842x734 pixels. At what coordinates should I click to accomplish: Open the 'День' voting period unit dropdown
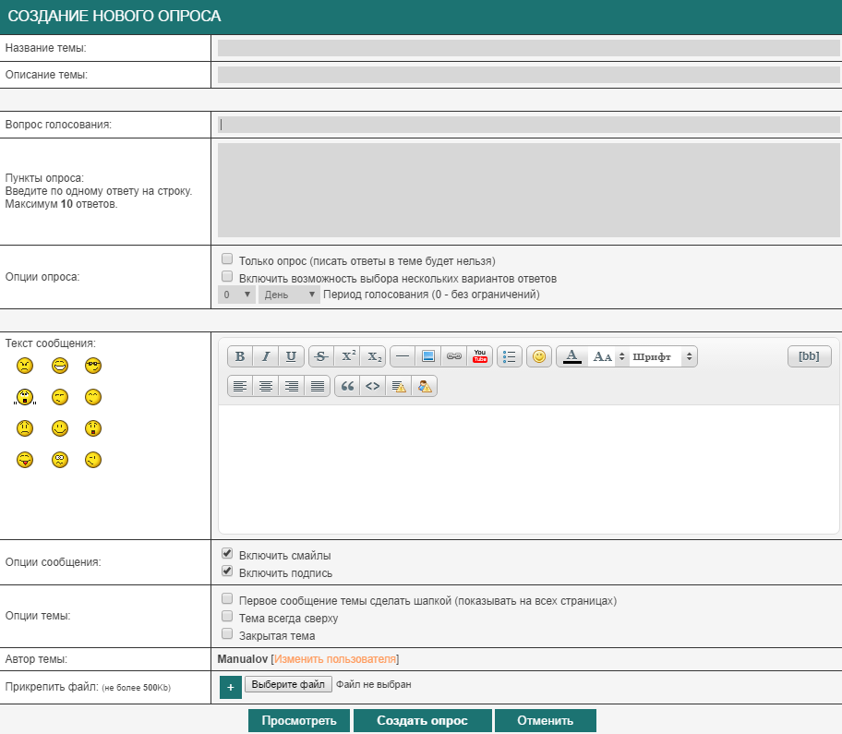coord(289,295)
